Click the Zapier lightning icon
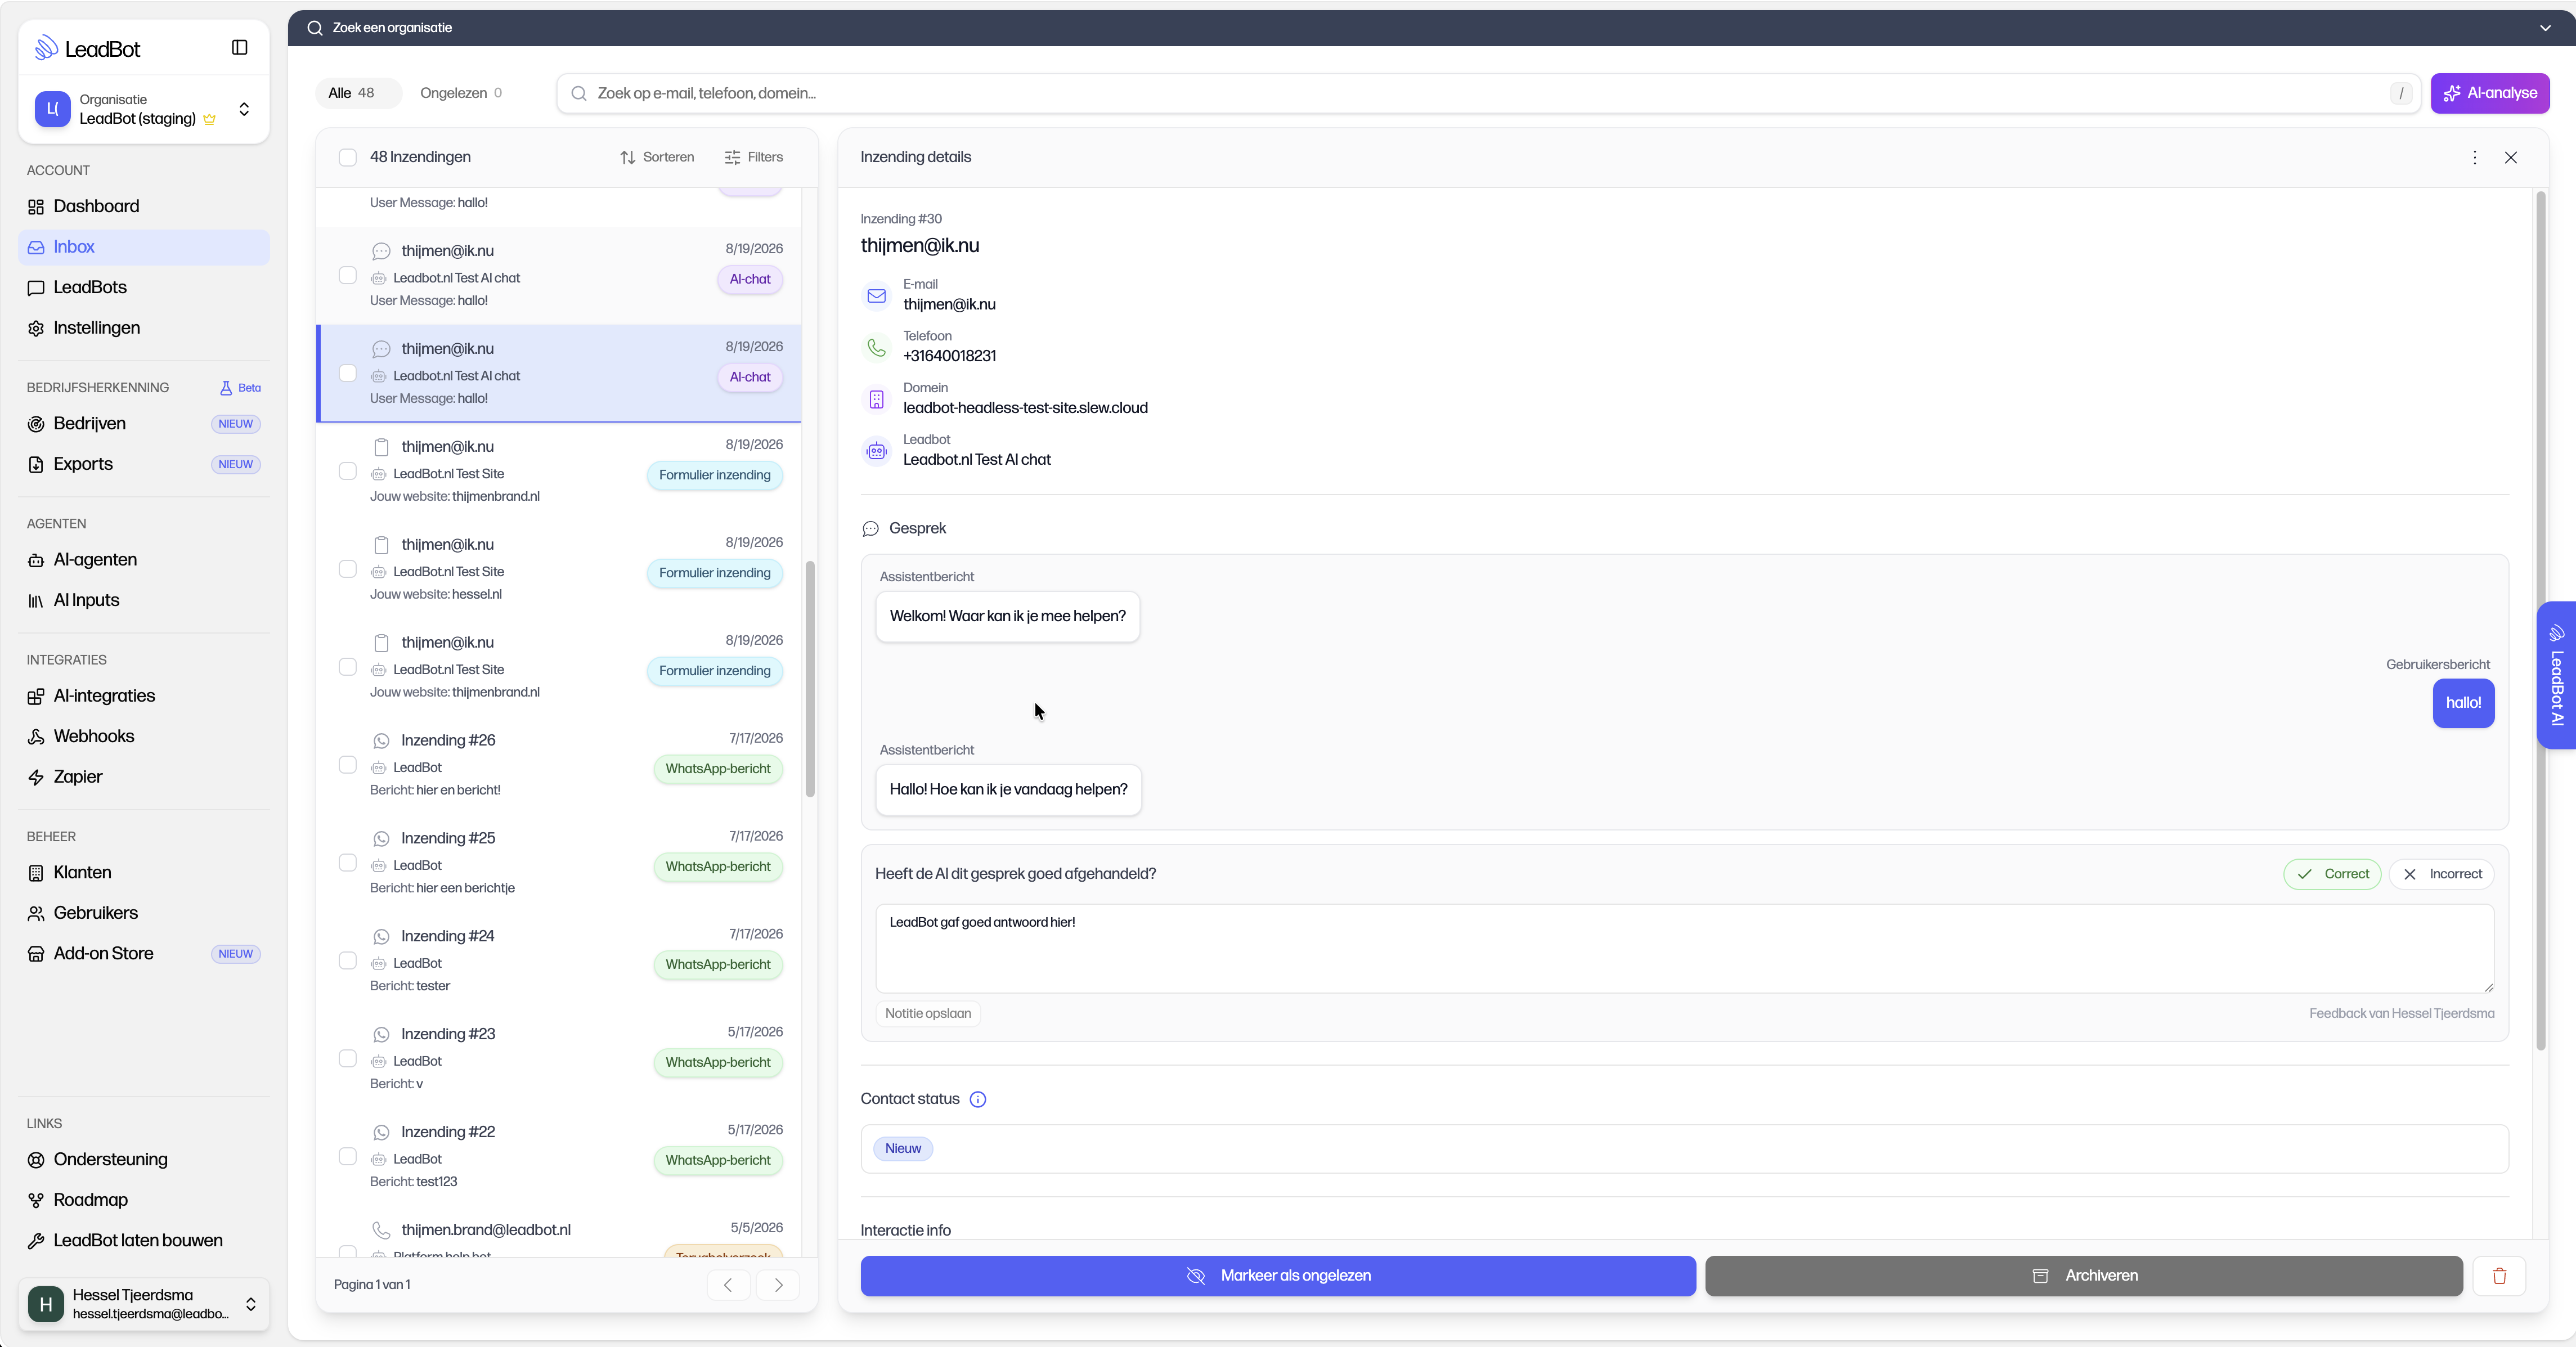2576x1347 pixels. 36,777
